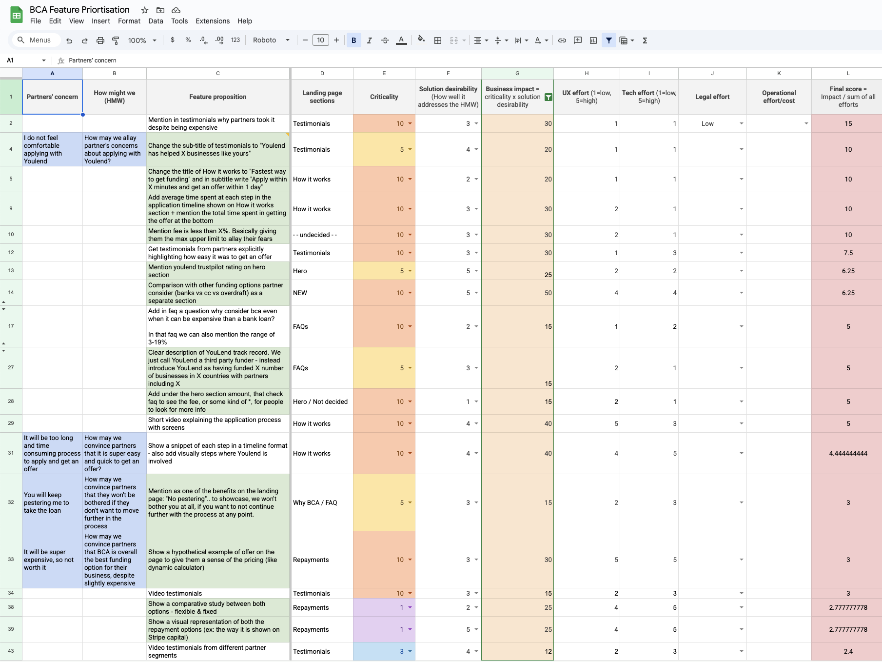This screenshot has height=662, width=882.
Task: Open the Roboto font dropdown
Action: pyautogui.click(x=271, y=40)
